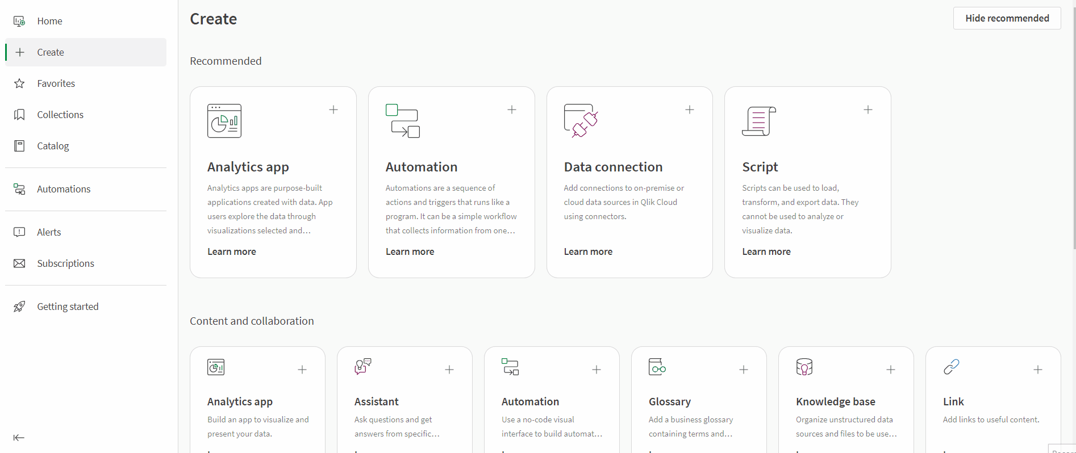Click the Content and collaboration heading
1076x453 pixels.
point(252,321)
